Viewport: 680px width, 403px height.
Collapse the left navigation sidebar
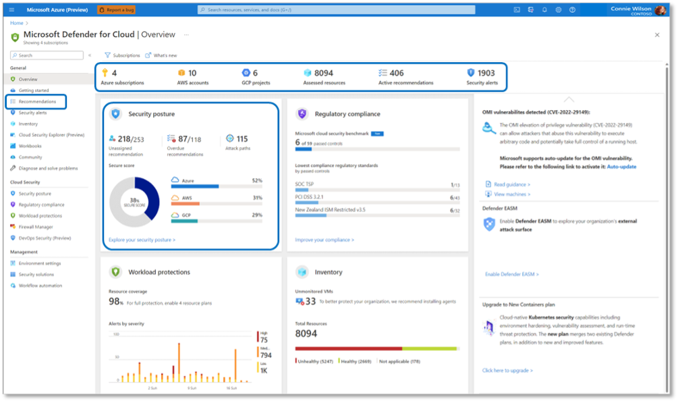[x=90, y=55]
